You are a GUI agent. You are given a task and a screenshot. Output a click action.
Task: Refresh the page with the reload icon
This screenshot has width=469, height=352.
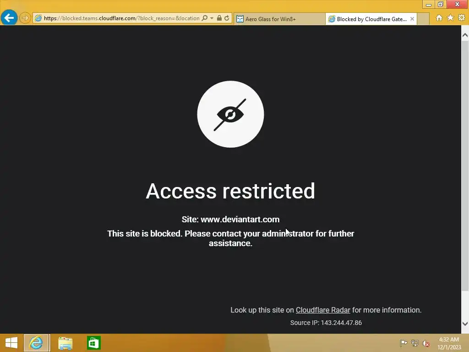coord(227,18)
